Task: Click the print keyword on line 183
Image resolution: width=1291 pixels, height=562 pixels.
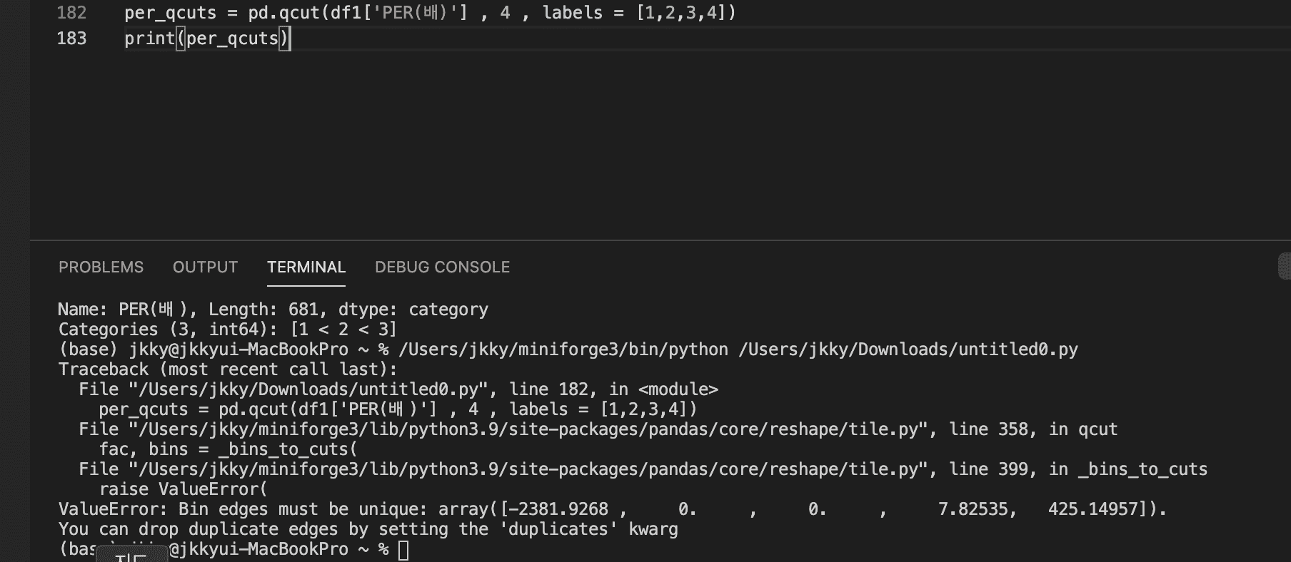Action: coord(149,39)
